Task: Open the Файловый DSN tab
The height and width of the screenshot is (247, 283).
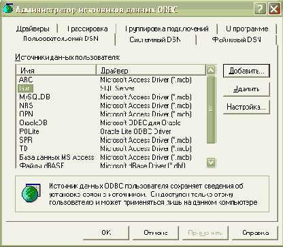Action: 236,39
